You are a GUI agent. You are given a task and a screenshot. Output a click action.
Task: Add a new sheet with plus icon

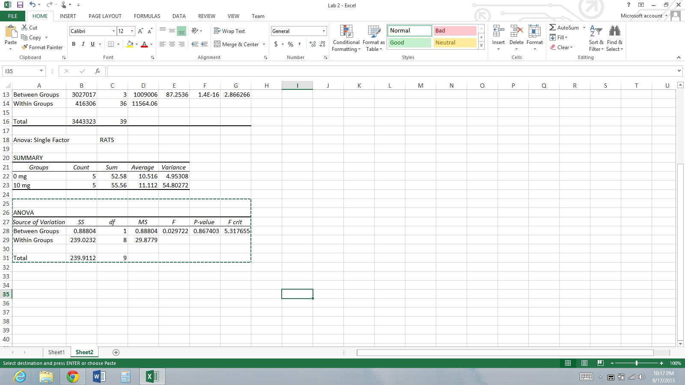click(x=116, y=352)
